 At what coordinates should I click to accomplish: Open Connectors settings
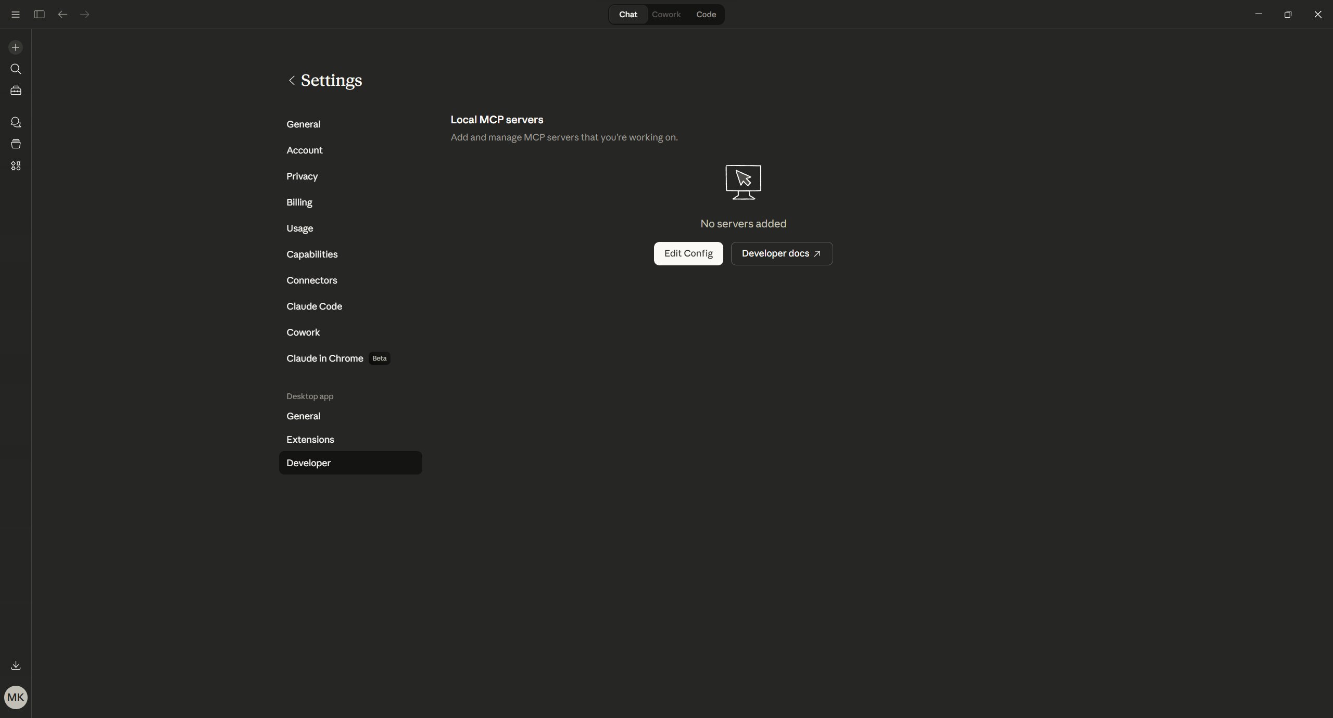(311, 280)
